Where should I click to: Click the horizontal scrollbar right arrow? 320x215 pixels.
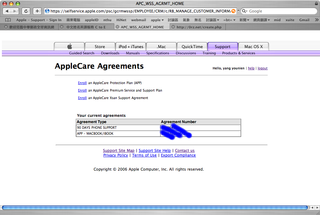coord(317,208)
